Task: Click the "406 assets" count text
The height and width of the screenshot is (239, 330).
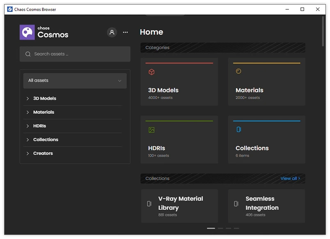Action: coord(255,215)
